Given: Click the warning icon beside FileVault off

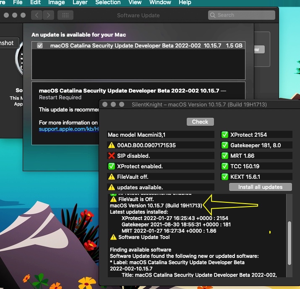Looking at the screenshot, I should 112,177.
